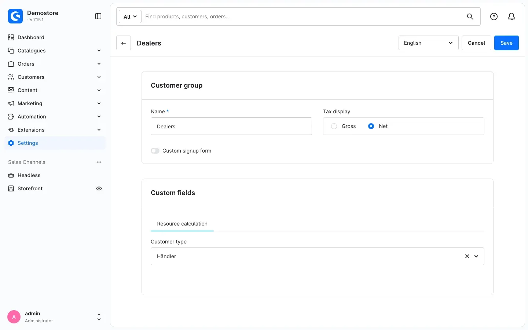This screenshot has width=528, height=330.
Task: Focus the search bar input
Action: (303, 16)
